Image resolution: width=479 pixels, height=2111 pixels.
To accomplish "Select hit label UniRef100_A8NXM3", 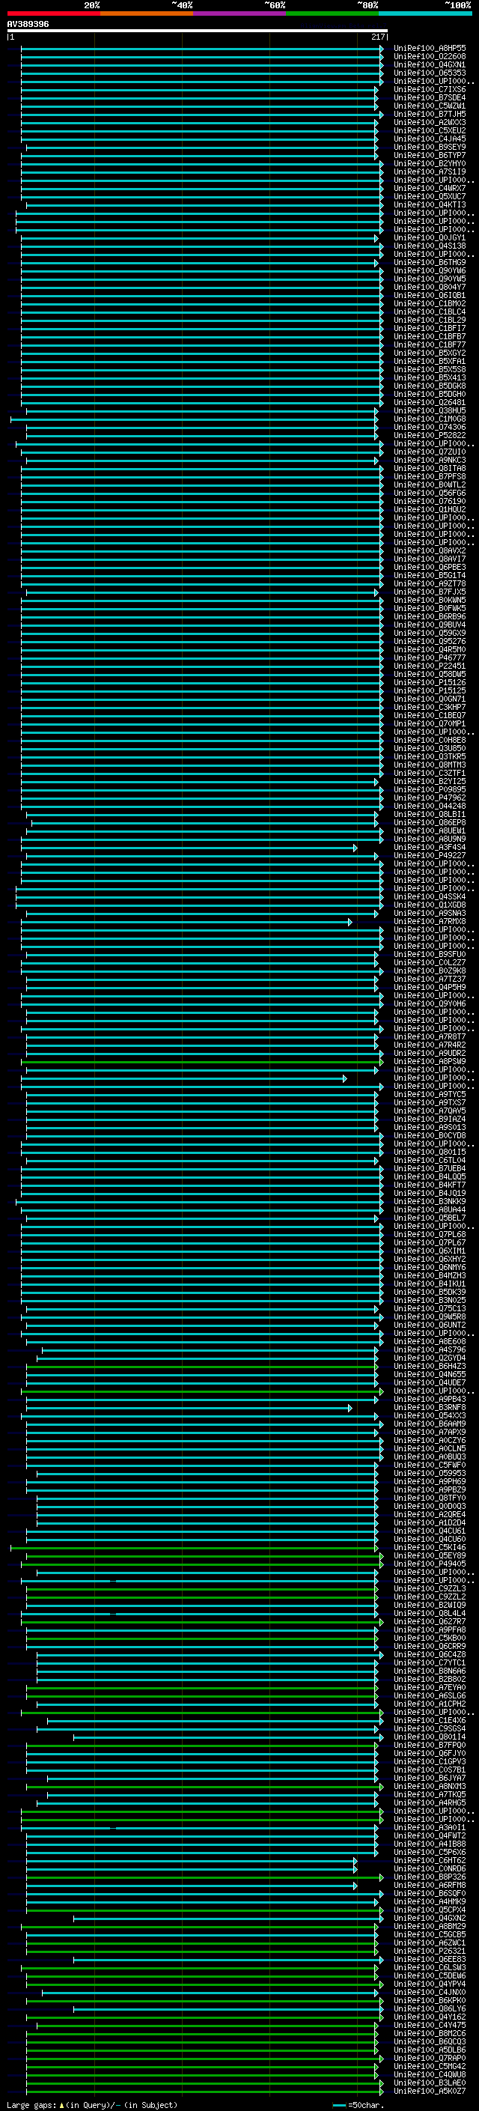I will [x=430, y=1787].
